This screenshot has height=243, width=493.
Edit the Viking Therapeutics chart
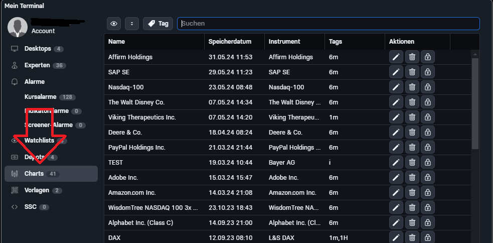396,117
